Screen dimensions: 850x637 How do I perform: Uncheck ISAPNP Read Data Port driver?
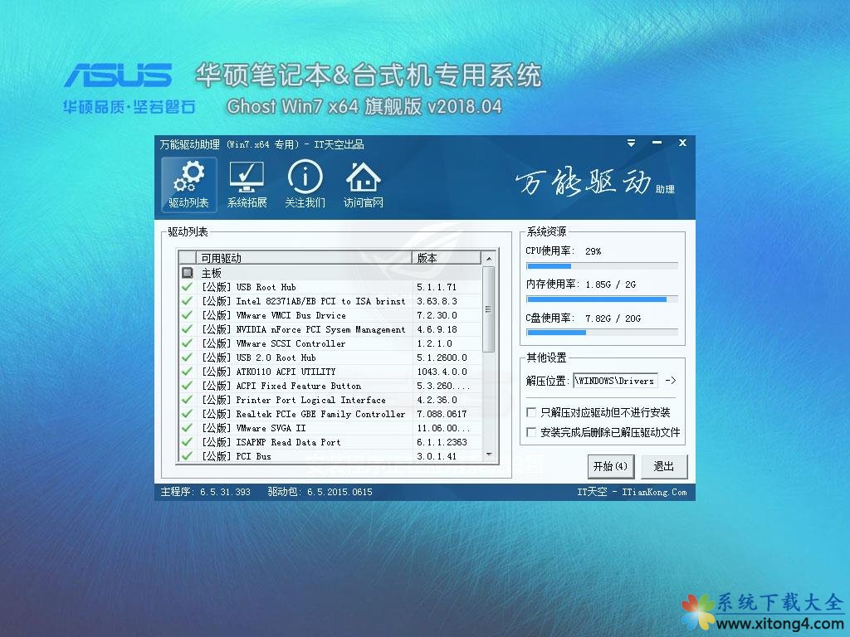pos(187,441)
